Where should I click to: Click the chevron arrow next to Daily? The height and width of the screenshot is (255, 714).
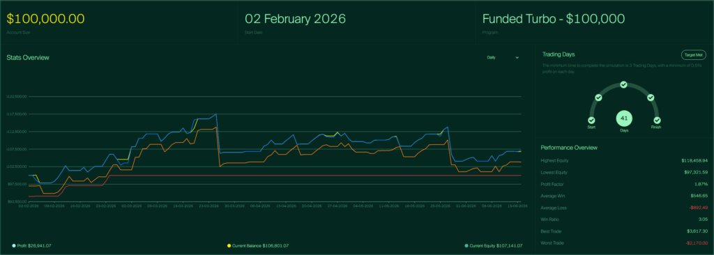517,57
